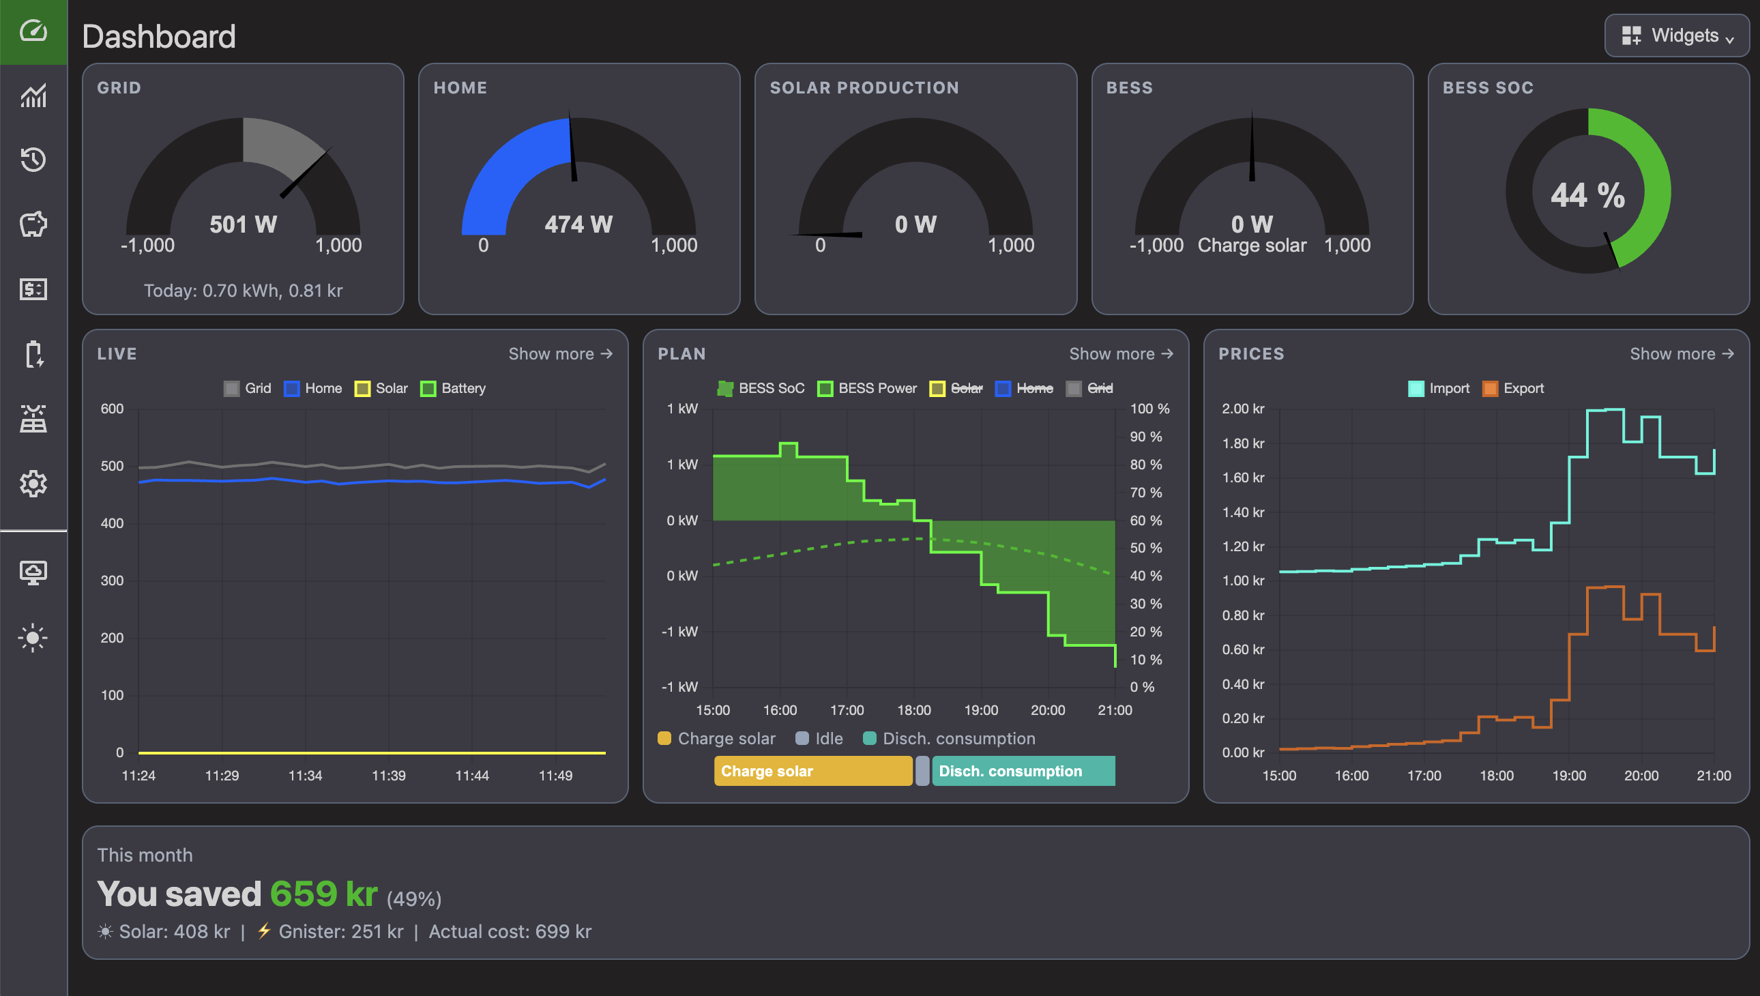Toggle Import series in PRICES legend
The image size is (1760, 996).
[1439, 389]
